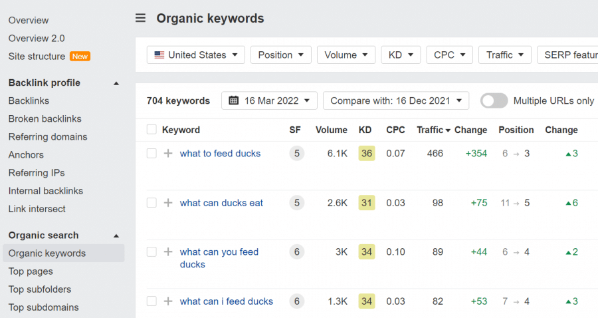Select checkbox for 'what can ducks eat'
Screen dimensions: 598x318
[151, 203]
